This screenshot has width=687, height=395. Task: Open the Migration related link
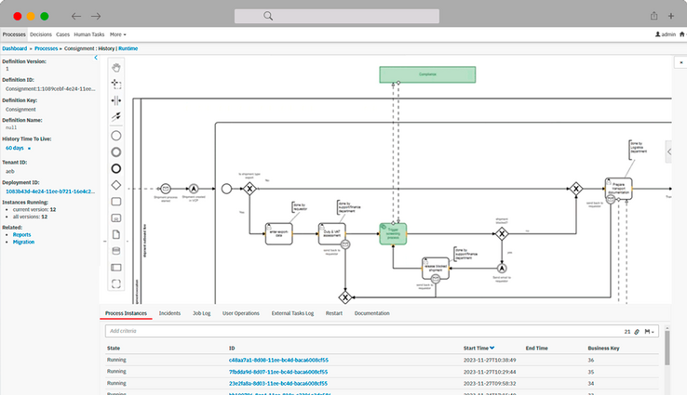pos(23,242)
